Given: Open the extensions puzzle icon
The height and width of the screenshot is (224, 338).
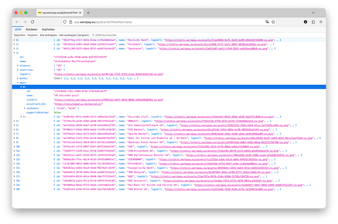Looking at the screenshot, I should click(313, 22).
